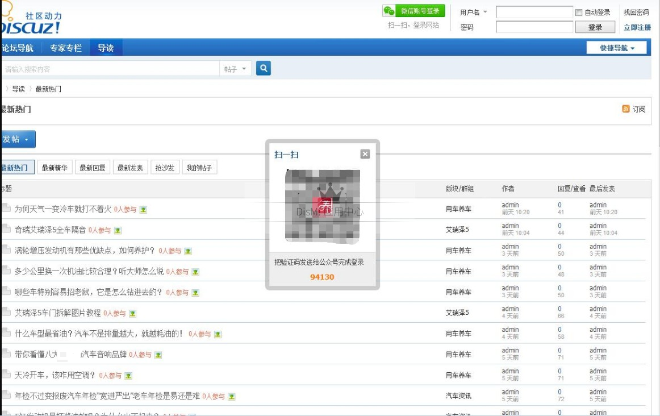Click verification code 94130 text
The image size is (660, 416).
tap(322, 277)
